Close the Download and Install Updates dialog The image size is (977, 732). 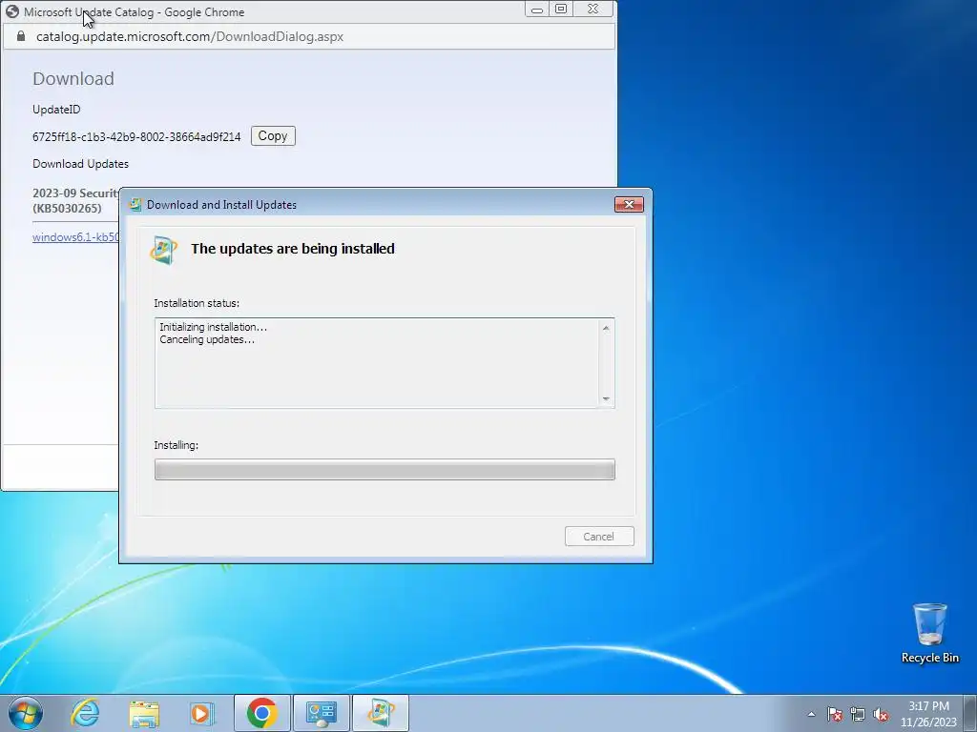pos(629,204)
